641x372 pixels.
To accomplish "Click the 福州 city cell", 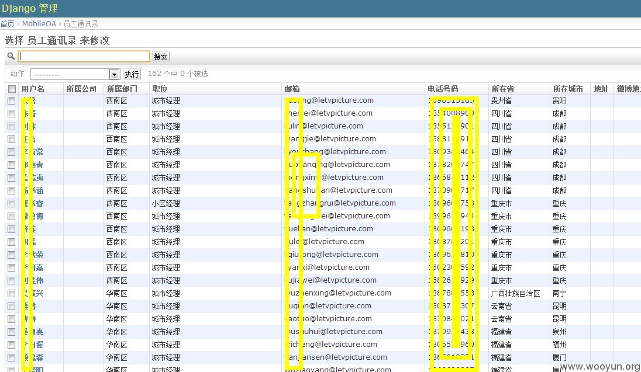I will coord(559,345).
